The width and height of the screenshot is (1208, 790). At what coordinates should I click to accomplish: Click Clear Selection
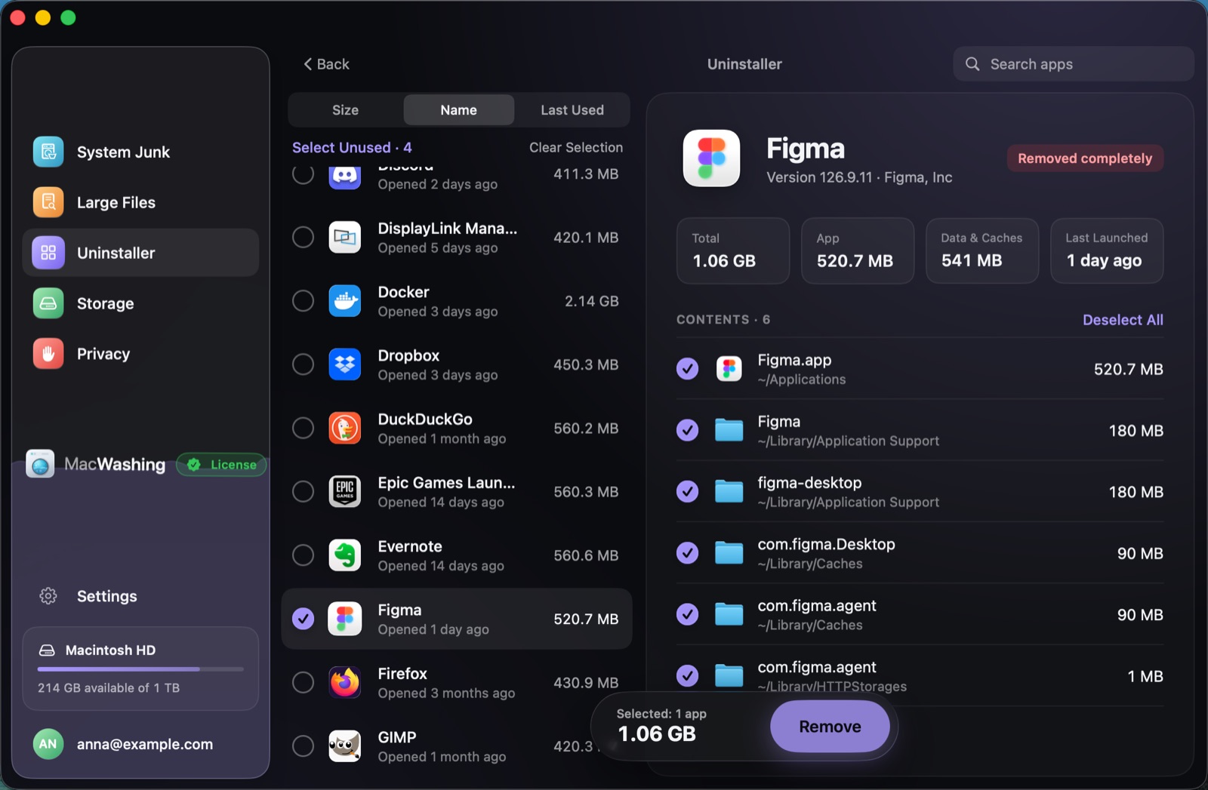click(x=576, y=148)
